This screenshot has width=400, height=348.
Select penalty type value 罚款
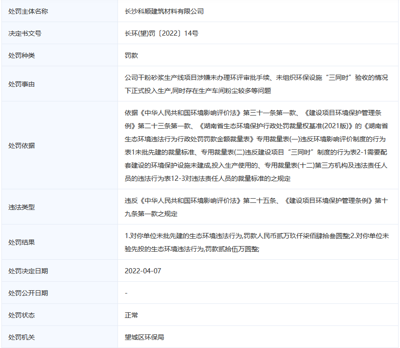coord(131,55)
